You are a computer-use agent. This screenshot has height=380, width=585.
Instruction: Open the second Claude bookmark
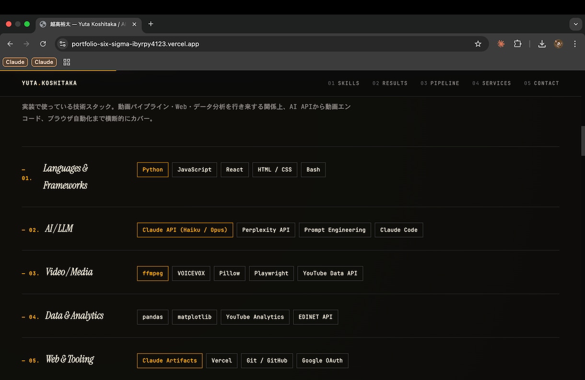(44, 62)
